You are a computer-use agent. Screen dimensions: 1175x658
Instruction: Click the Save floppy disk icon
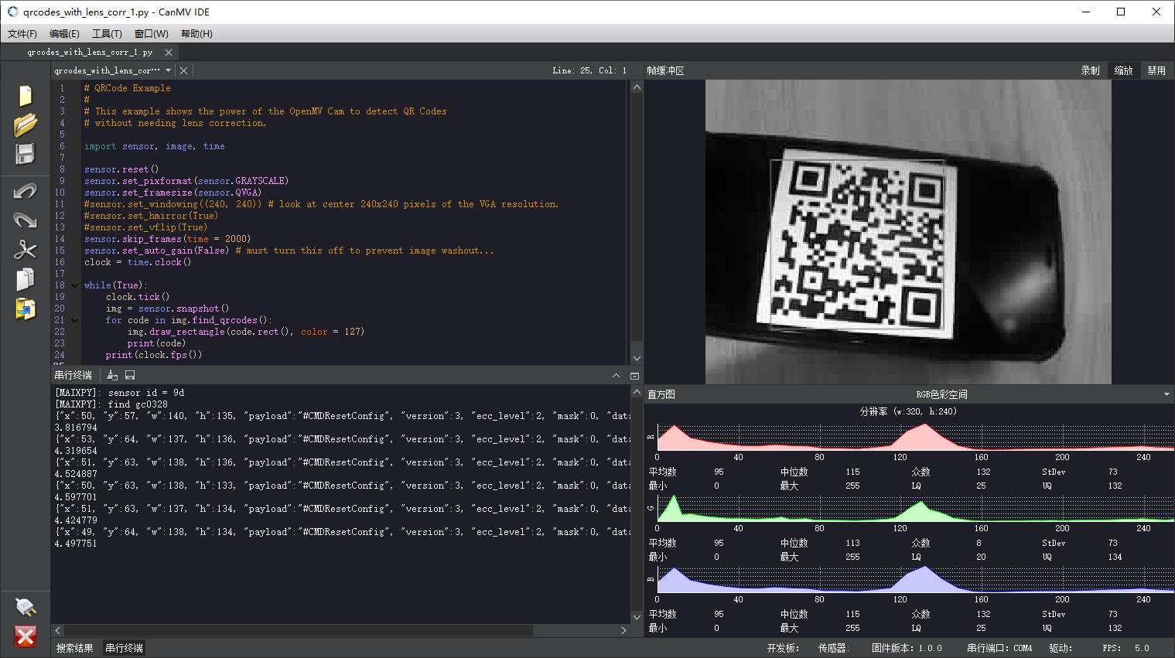tap(26, 154)
